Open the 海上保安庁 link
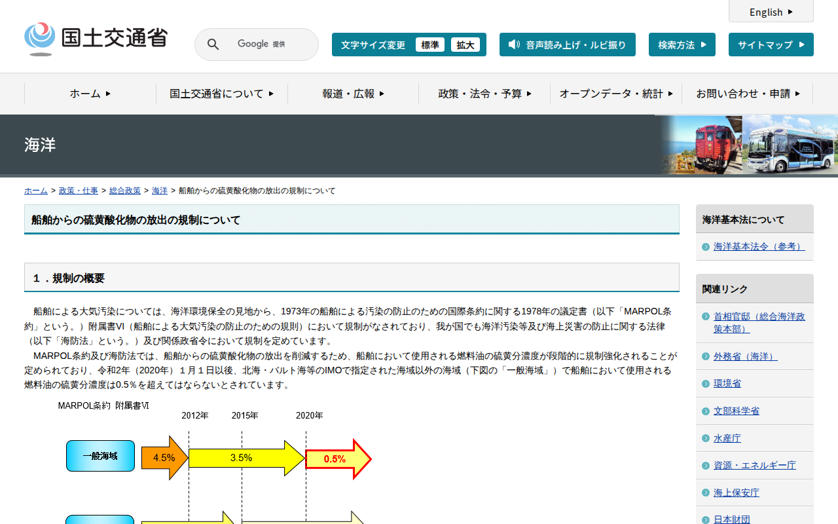Screen dimensions: 838x524 (x=737, y=493)
